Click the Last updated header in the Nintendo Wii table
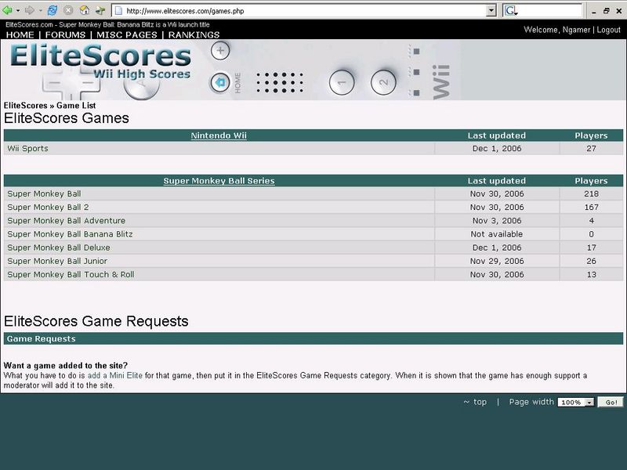The image size is (627, 470). 497,136
